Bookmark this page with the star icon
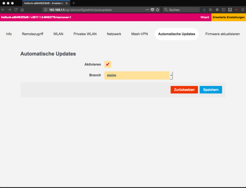 pyautogui.click(x=157, y=10)
